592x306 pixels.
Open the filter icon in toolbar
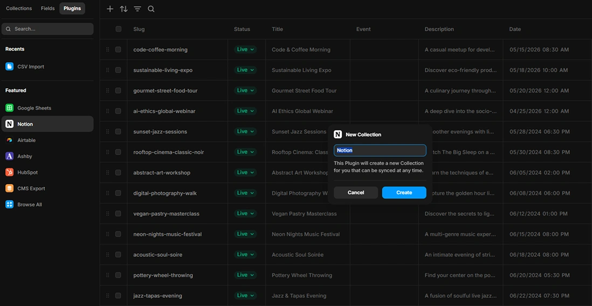[x=137, y=9]
